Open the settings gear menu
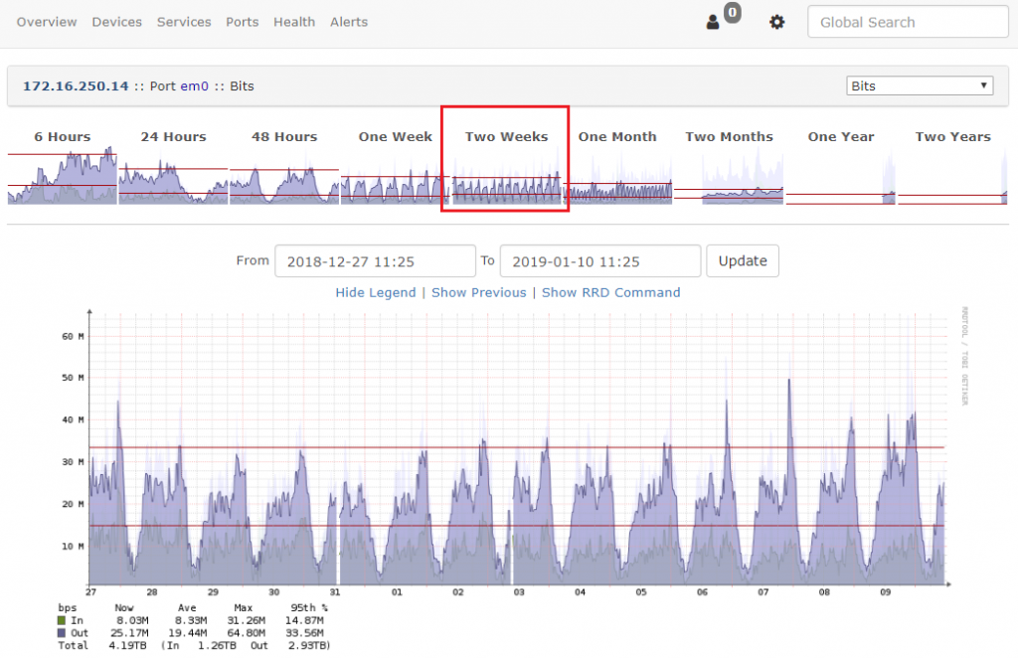The height and width of the screenshot is (658, 1018). click(776, 22)
